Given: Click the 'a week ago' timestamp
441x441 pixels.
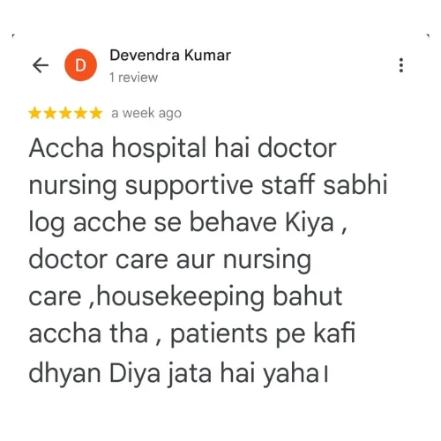Looking at the screenshot, I should click(x=146, y=114).
